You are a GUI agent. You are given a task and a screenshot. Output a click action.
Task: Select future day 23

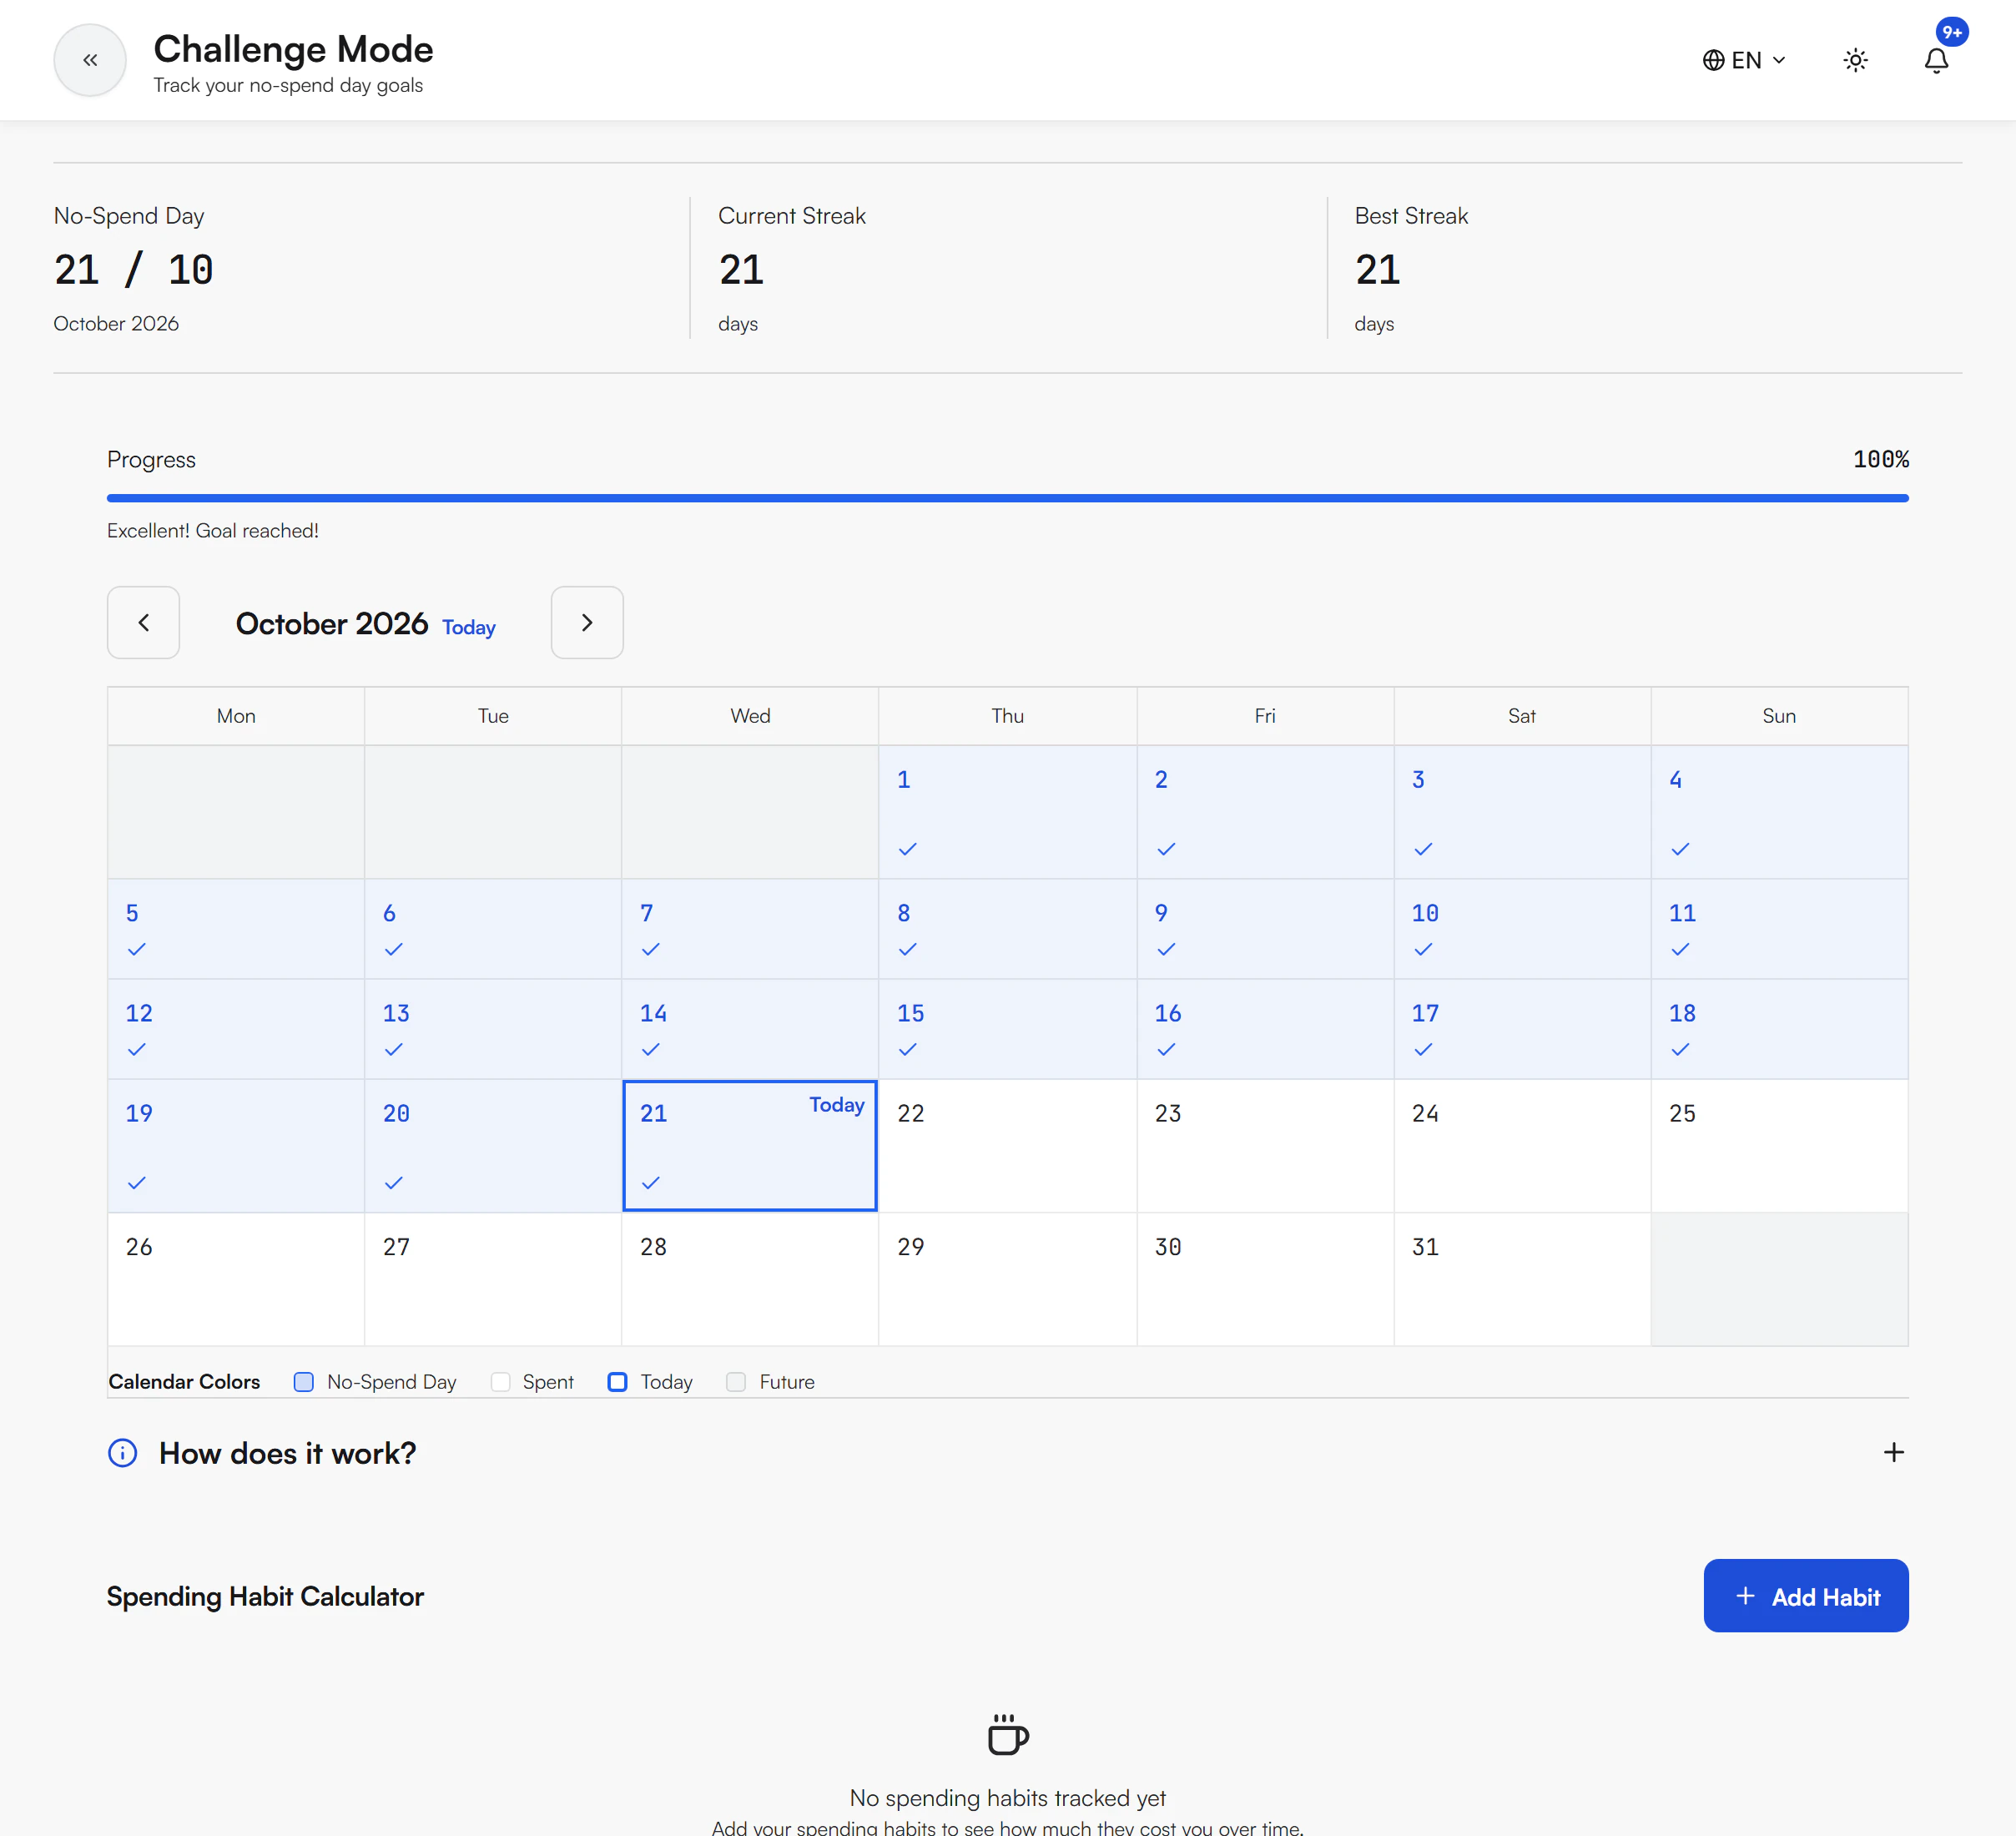click(x=1264, y=1146)
